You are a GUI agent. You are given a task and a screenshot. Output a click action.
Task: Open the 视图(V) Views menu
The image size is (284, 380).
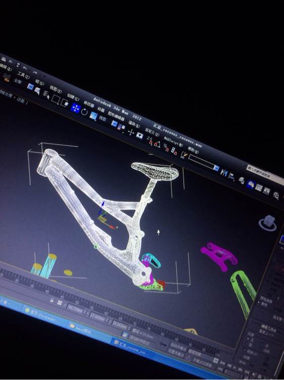tap(56, 89)
